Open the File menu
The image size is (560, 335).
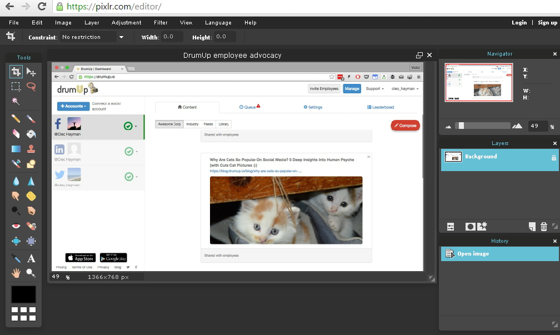click(14, 22)
